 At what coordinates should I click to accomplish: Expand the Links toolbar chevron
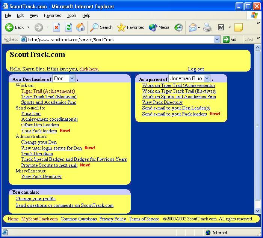click(258, 38)
